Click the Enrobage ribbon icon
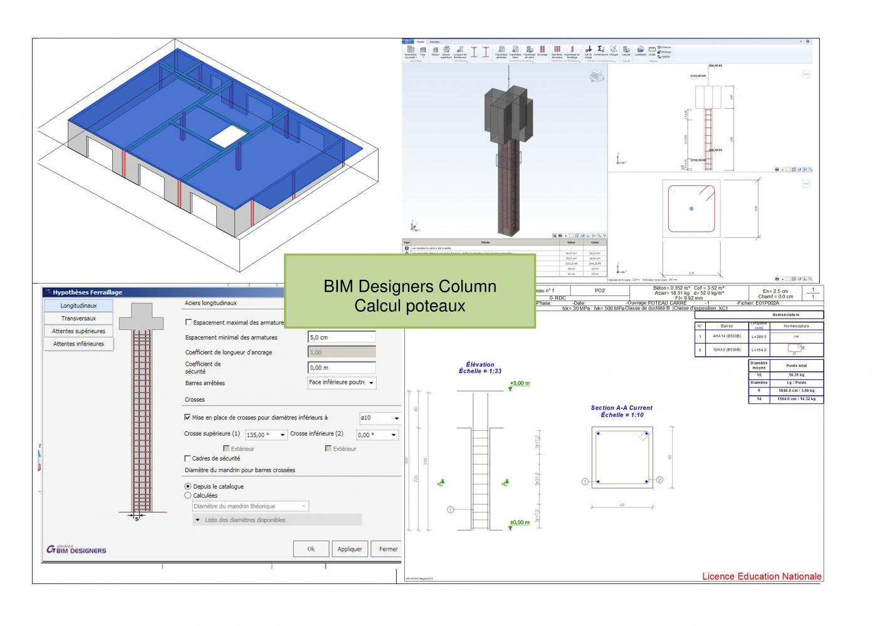This screenshot has width=887, height=626. coord(542,51)
